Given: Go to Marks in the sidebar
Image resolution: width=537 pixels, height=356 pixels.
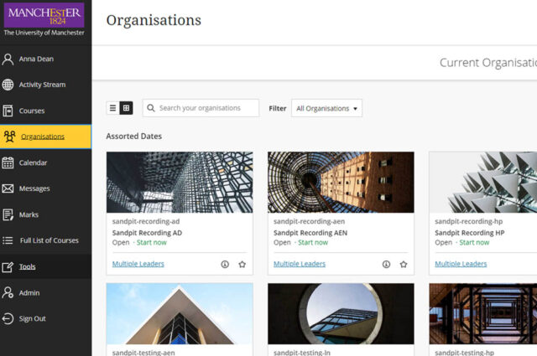Looking at the screenshot, I should [x=29, y=214].
